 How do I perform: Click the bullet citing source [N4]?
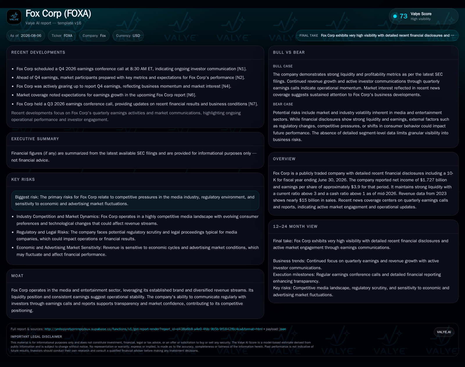[124, 86]
